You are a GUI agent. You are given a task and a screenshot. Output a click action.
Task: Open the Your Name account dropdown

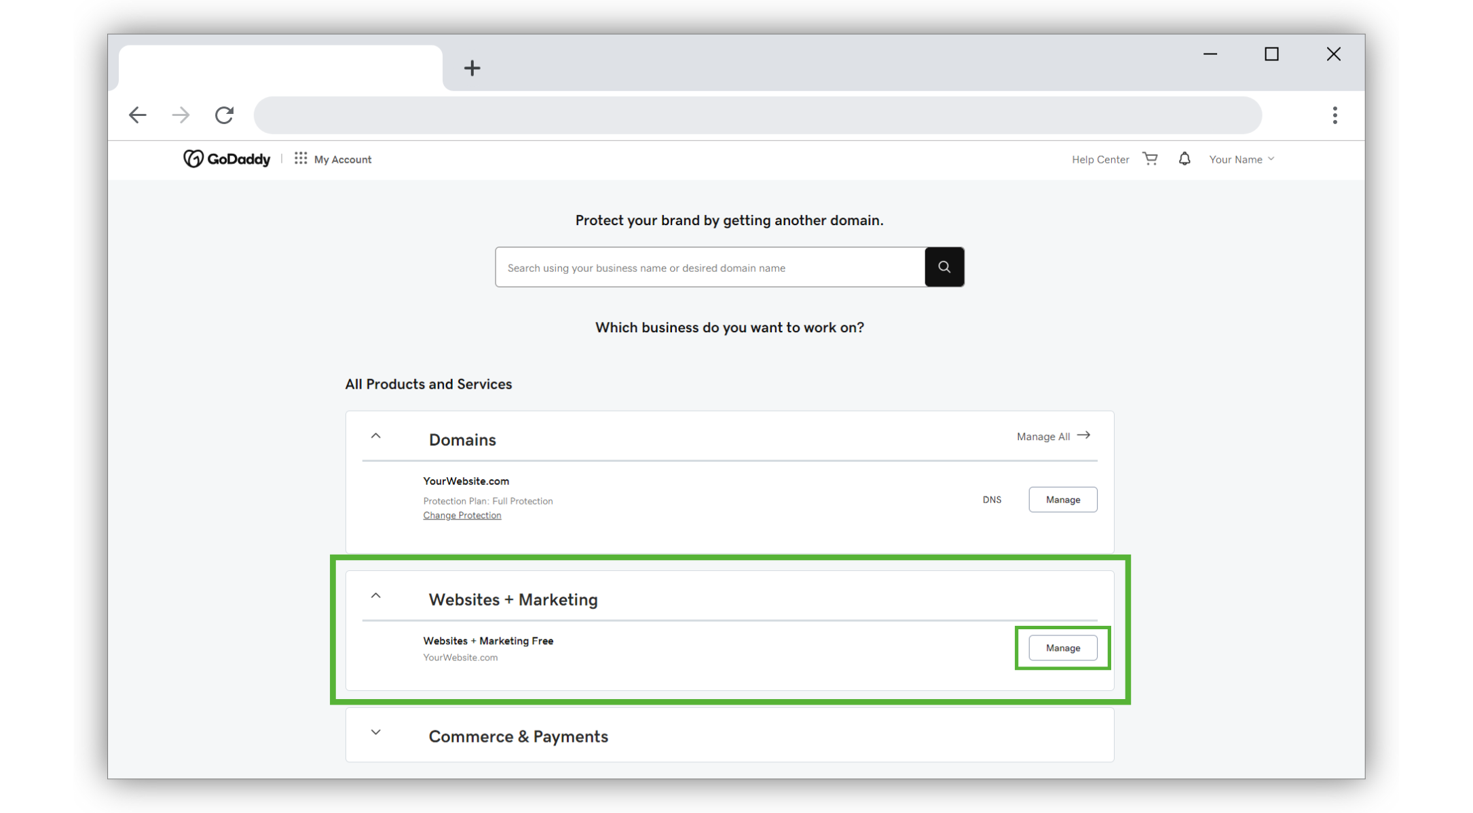click(x=1242, y=159)
